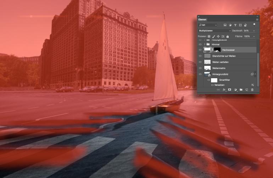Hide the Hintergrundbild layer
The image size is (273, 178).
(200, 74)
